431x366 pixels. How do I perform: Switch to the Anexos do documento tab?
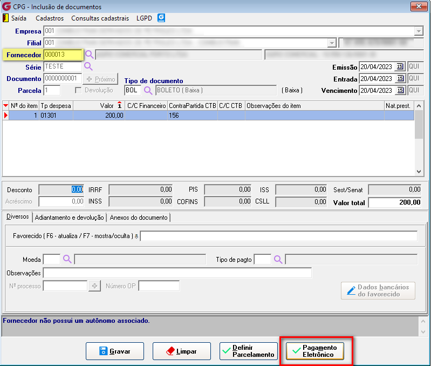click(x=139, y=218)
